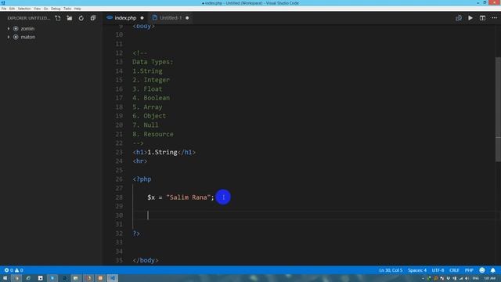Click the New Folder icon in Explorer
The height and width of the screenshot is (282, 501).
[x=70, y=18]
